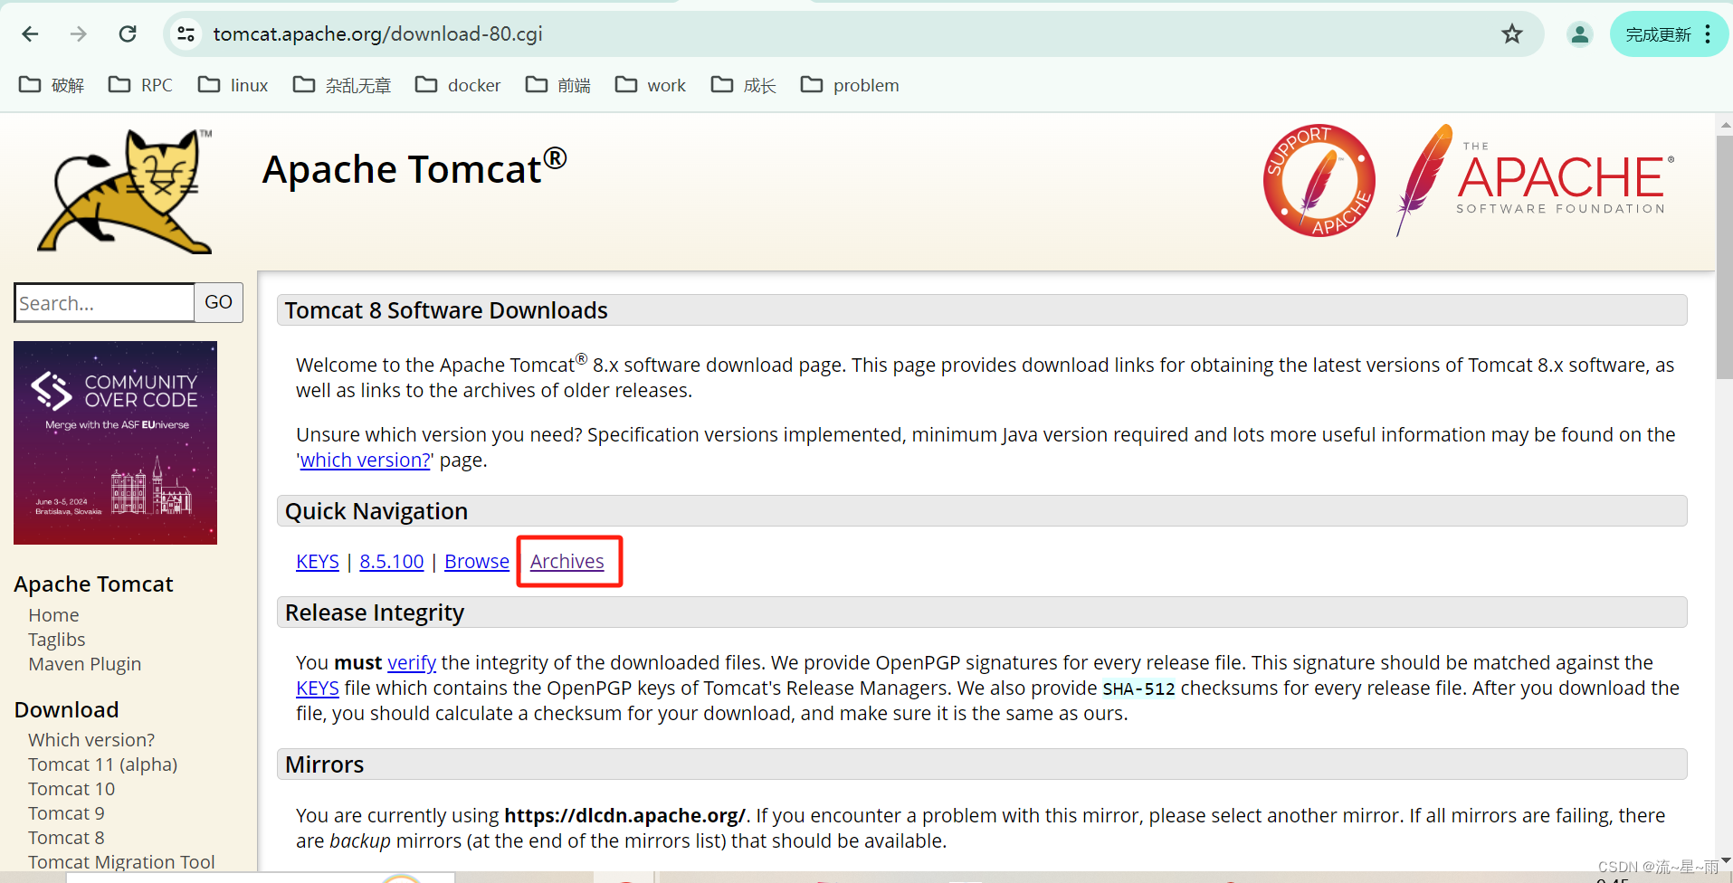Bookmark this page with the star icon
This screenshot has width=1733, height=883.
pos(1512,34)
